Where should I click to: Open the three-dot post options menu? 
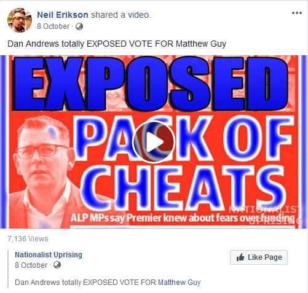(297, 13)
